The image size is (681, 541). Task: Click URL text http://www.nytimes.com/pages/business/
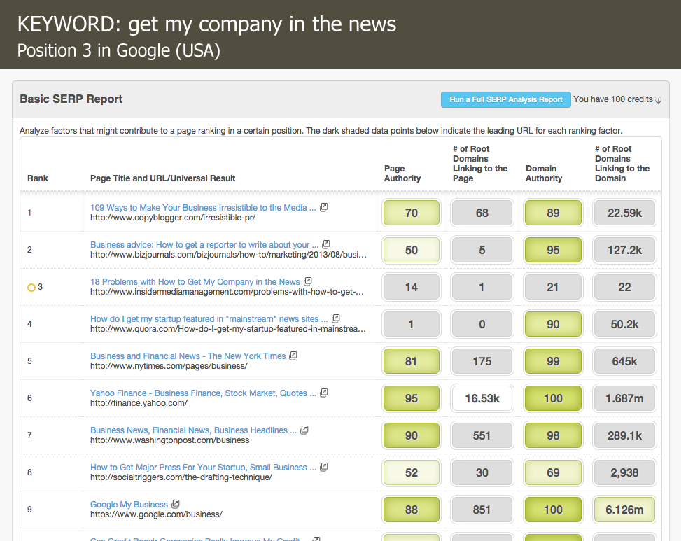pos(169,366)
